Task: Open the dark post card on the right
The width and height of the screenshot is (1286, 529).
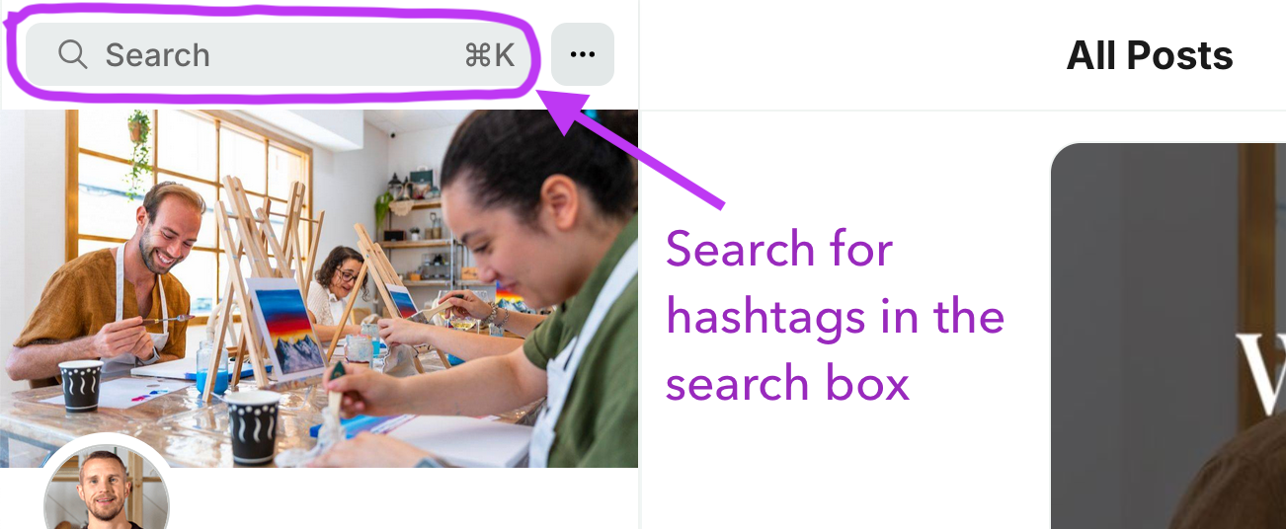Action: point(1168,336)
